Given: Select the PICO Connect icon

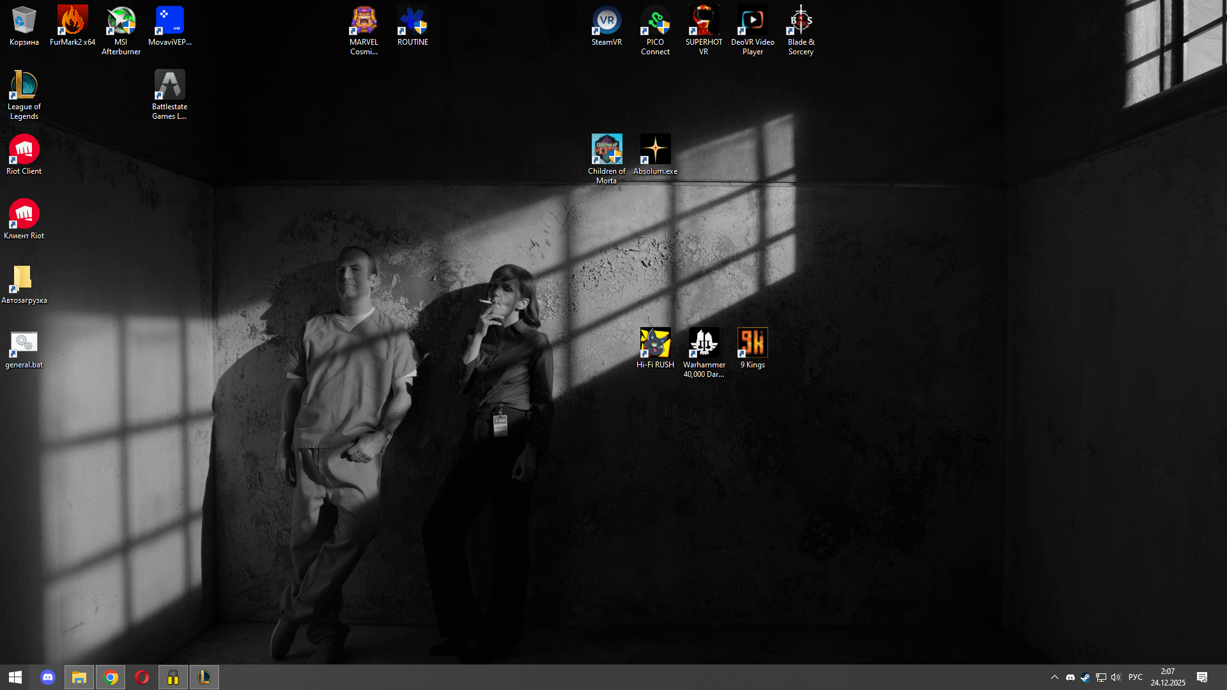Looking at the screenshot, I should pos(655,21).
